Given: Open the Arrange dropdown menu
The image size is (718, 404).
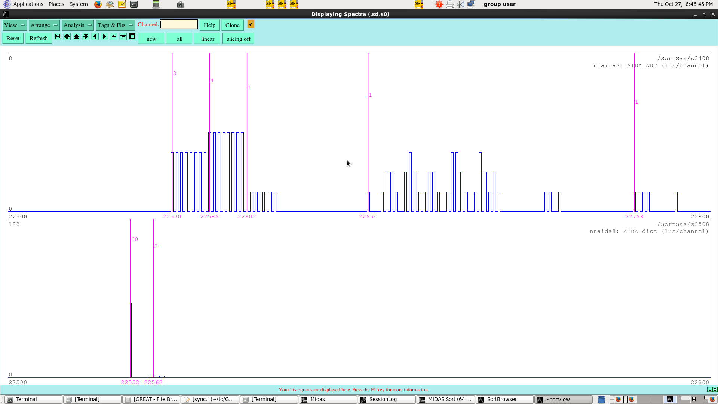Looking at the screenshot, I should (x=44, y=25).
